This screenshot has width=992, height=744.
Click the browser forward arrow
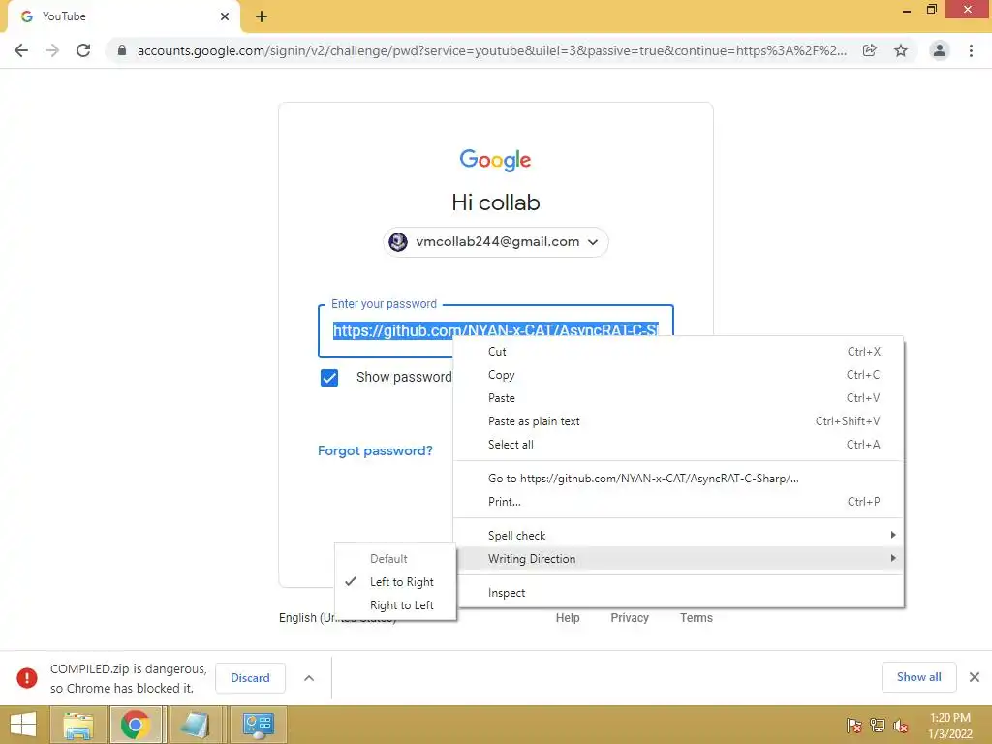tap(52, 50)
